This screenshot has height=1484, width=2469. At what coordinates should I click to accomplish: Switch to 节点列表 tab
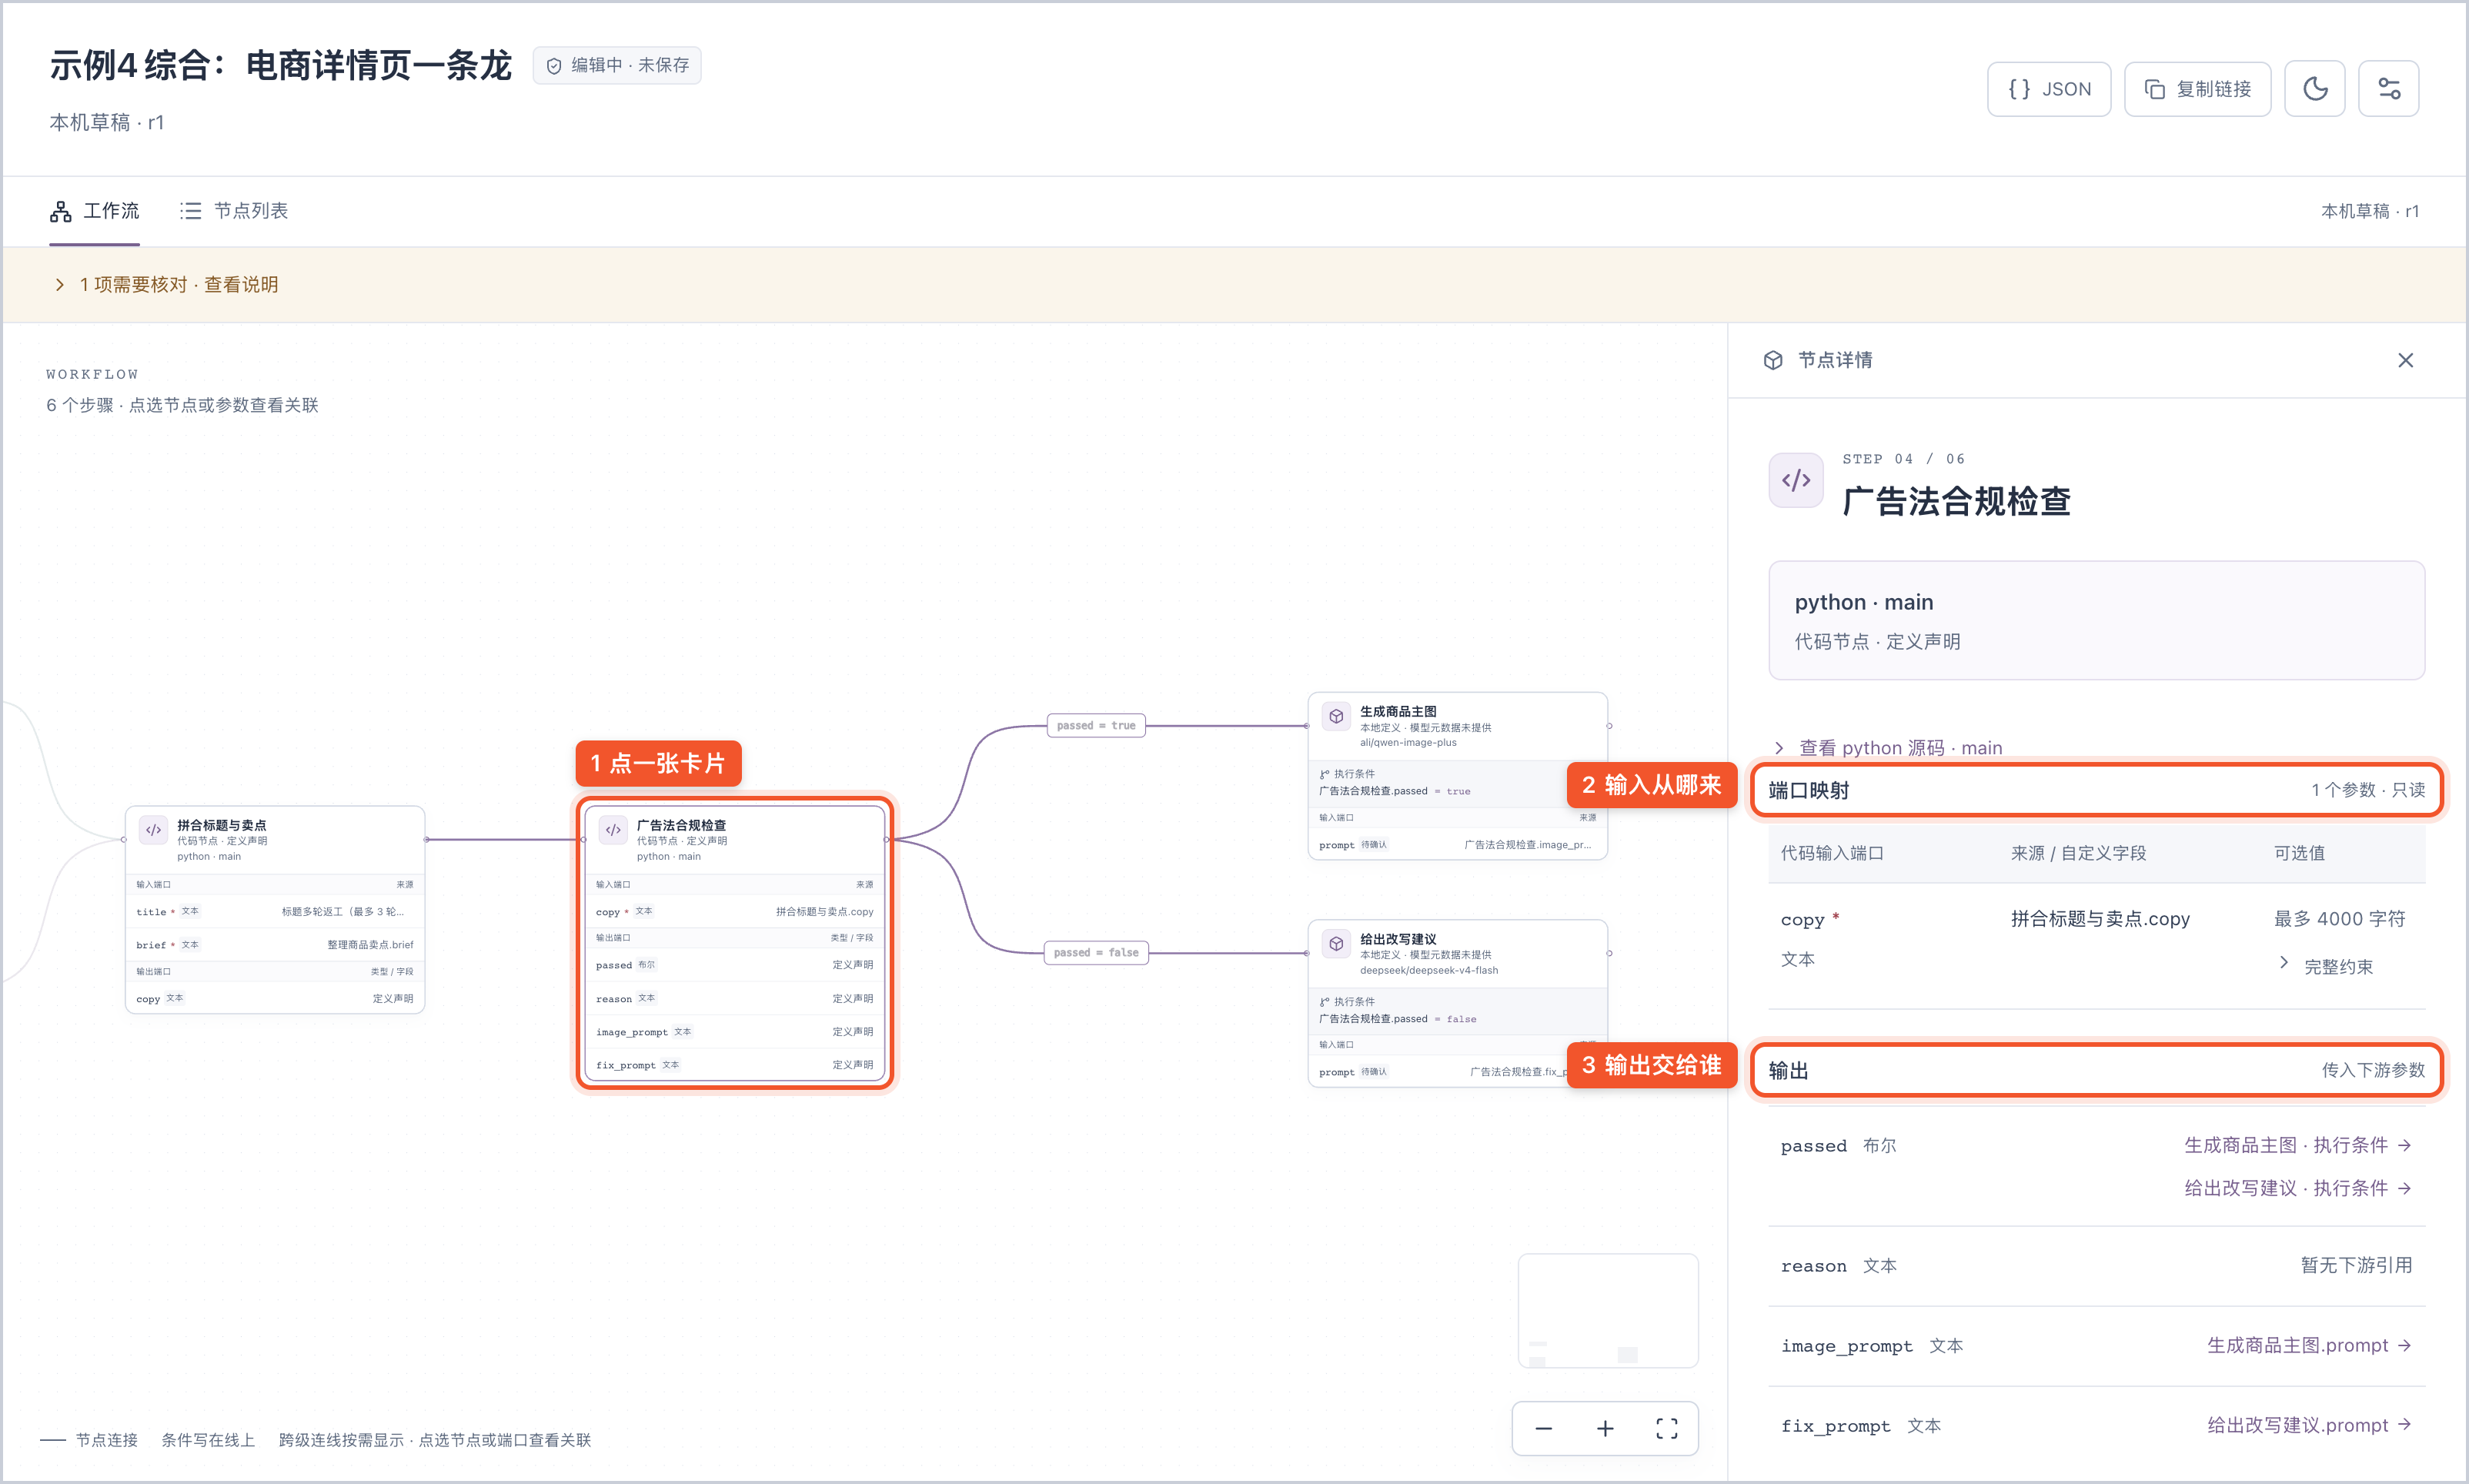pyautogui.click(x=234, y=211)
